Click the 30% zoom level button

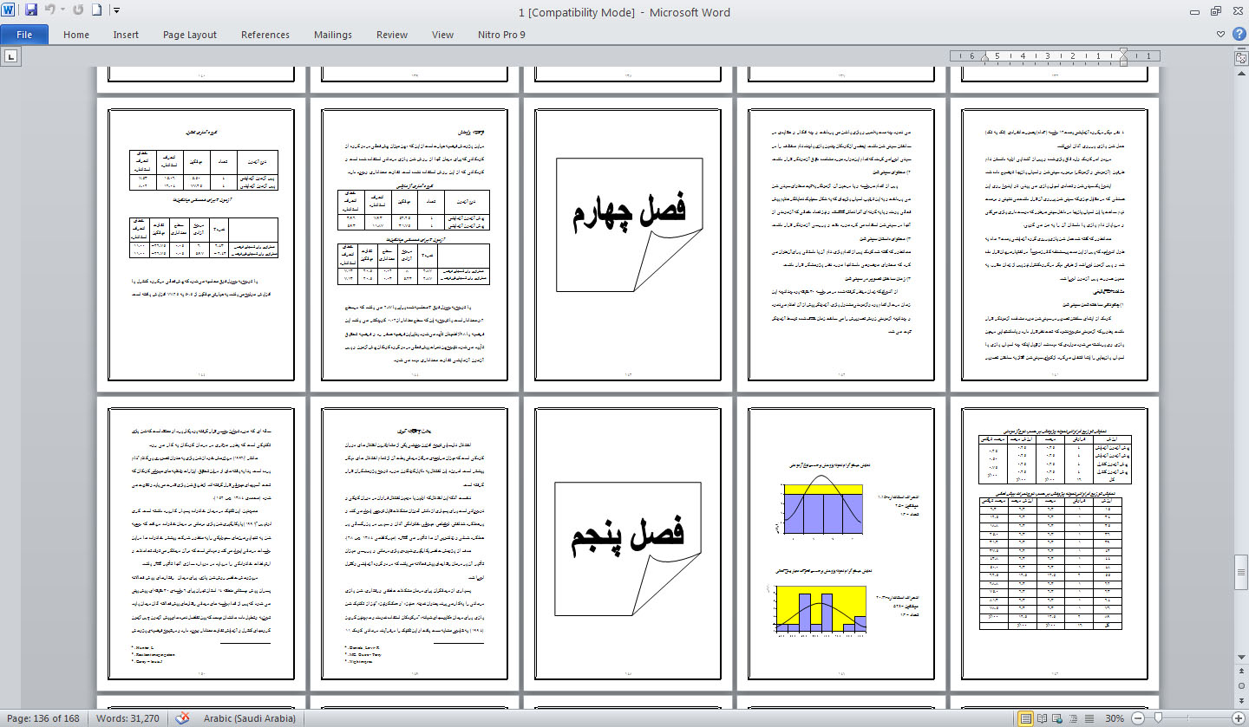click(1115, 718)
